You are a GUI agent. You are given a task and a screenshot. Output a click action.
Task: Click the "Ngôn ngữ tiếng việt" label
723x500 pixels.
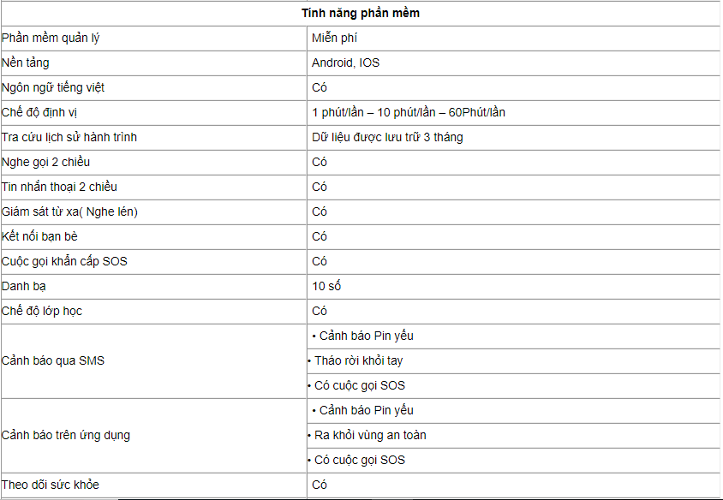tap(54, 88)
